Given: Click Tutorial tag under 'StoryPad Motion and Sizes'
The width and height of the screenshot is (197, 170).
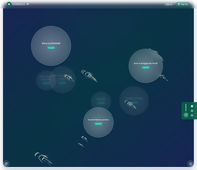Looking at the screenshot, I should point(98,124).
